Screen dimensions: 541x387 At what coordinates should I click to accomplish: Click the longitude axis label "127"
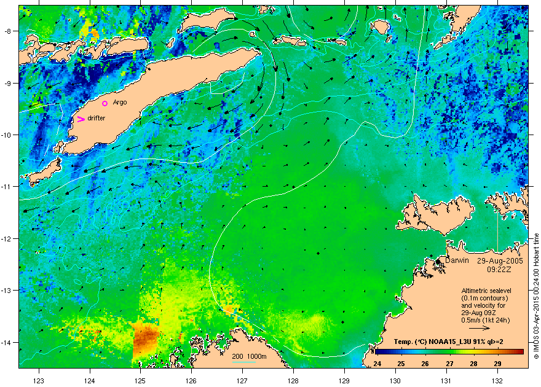pyautogui.click(x=242, y=380)
